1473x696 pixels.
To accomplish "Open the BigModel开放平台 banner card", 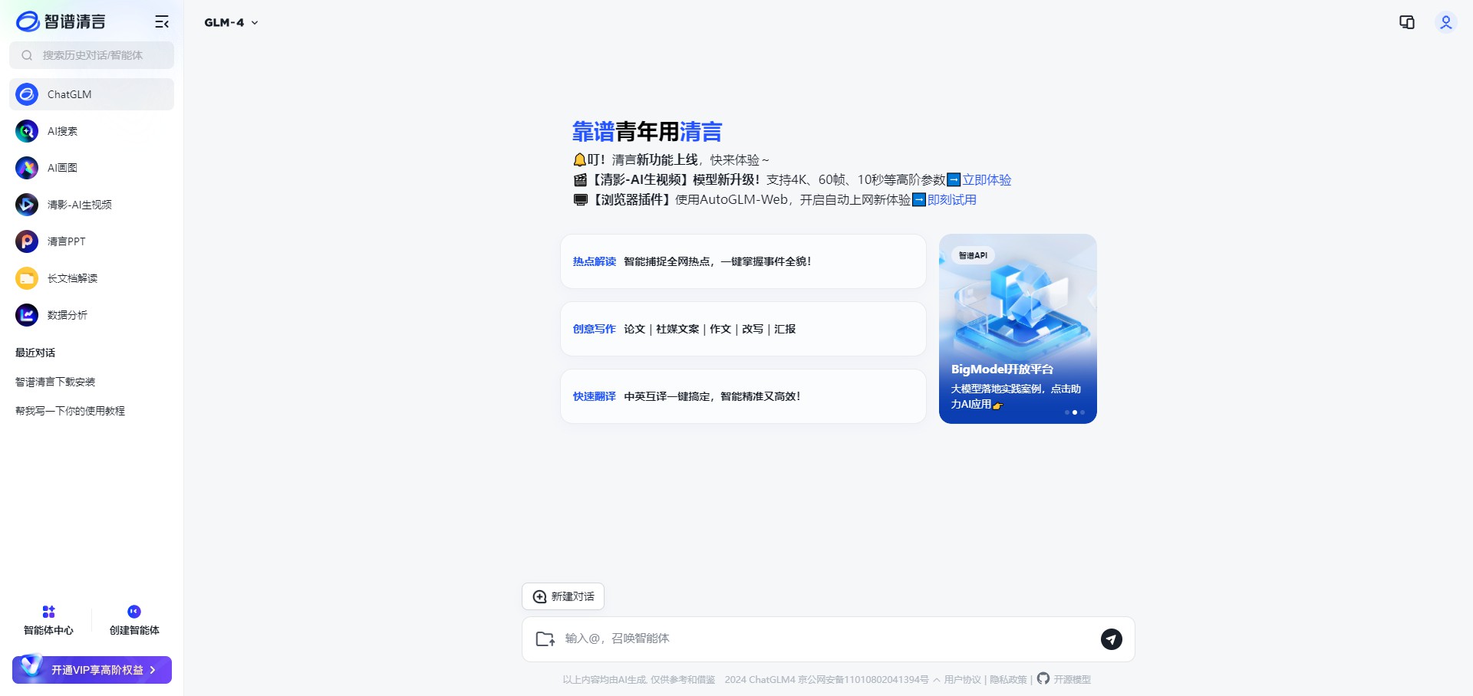I will point(1018,329).
